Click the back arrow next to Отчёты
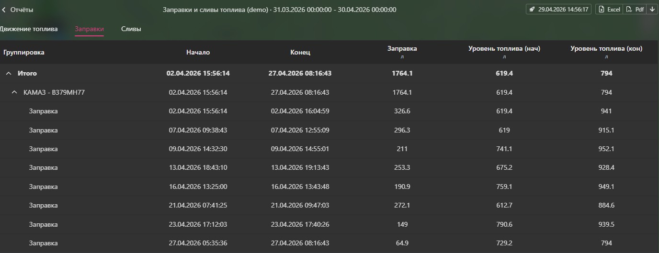659x253 pixels. click(x=4, y=10)
